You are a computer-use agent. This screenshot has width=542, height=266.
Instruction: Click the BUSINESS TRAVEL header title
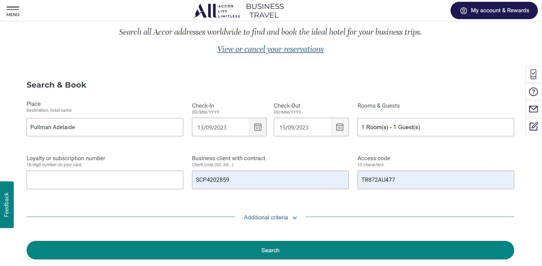pyautogui.click(x=265, y=11)
